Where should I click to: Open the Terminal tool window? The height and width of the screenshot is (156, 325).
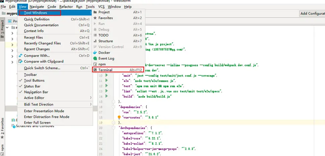click(118, 70)
